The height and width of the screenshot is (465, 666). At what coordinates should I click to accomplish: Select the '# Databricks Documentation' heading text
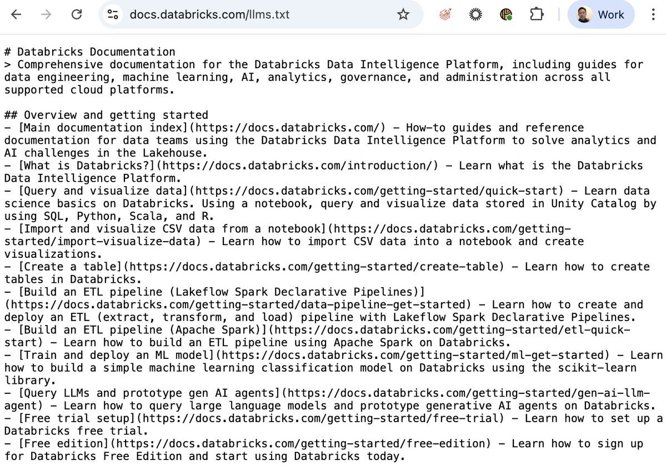pos(89,52)
